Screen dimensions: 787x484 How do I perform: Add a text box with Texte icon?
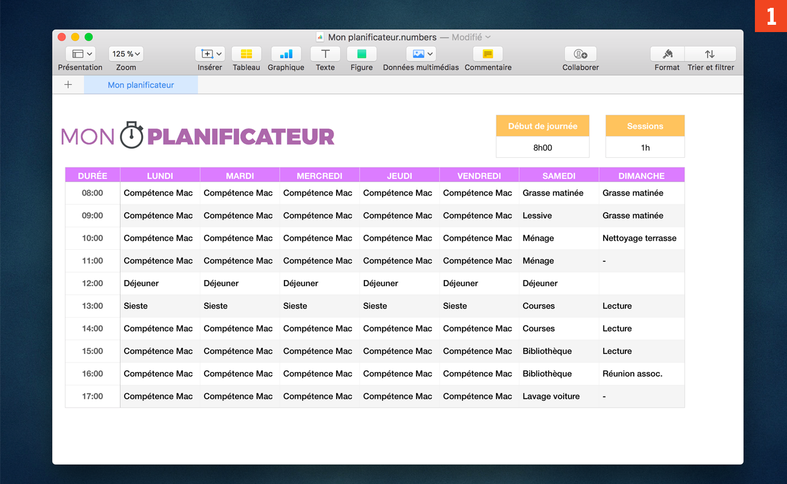click(x=325, y=54)
